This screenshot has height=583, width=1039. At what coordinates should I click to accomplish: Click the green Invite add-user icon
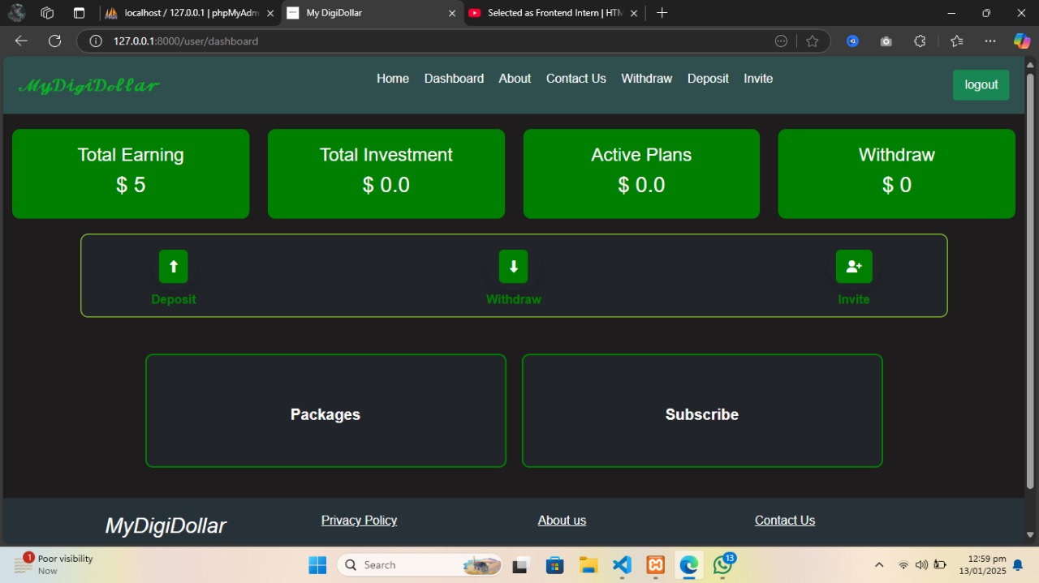click(854, 267)
